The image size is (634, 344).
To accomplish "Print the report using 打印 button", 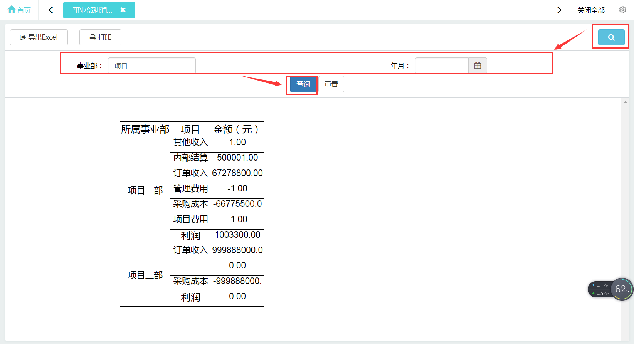I will [x=100, y=37].
